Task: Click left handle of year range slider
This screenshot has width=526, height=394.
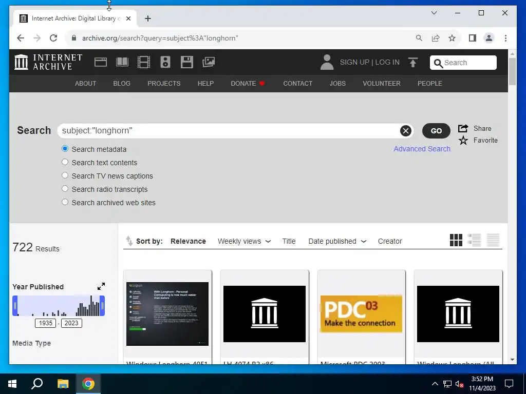Action: click(15, 306)
